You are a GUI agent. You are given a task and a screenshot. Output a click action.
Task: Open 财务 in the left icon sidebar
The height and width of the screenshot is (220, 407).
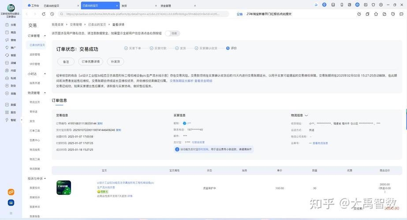11,86
